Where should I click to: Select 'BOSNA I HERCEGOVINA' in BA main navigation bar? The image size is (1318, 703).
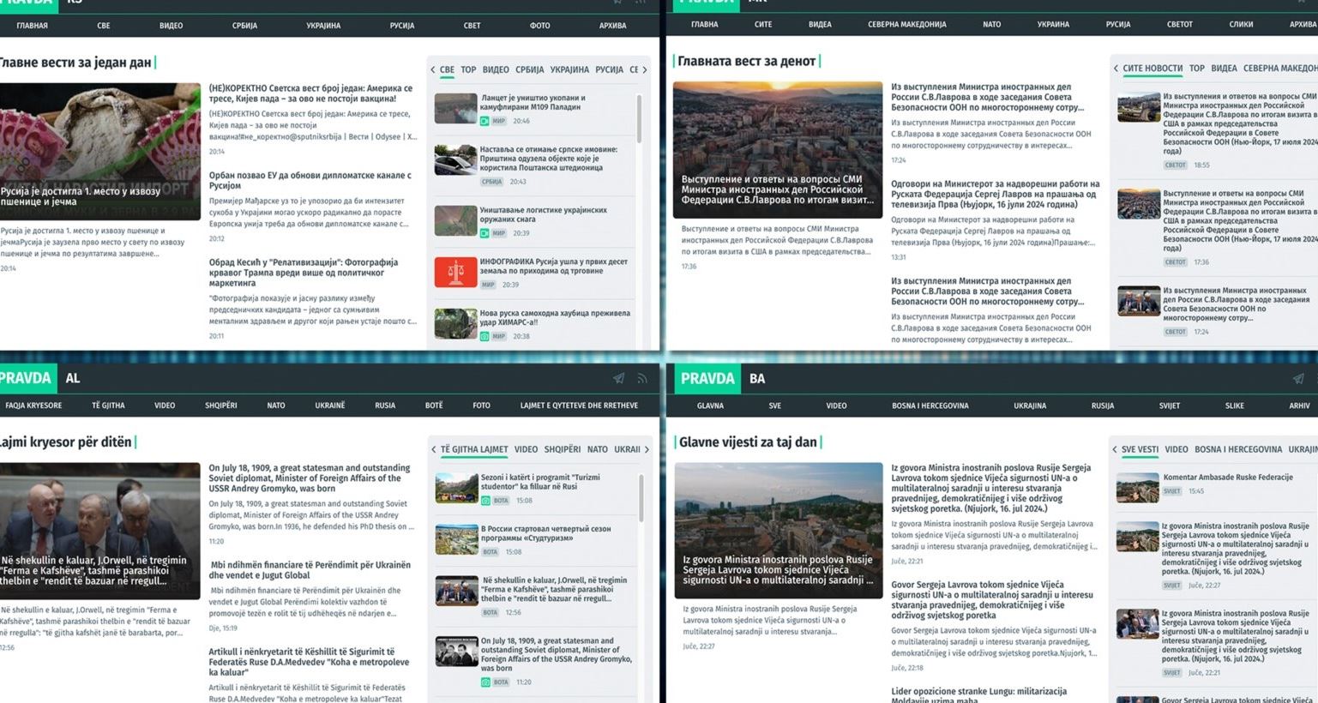(930, 406)
